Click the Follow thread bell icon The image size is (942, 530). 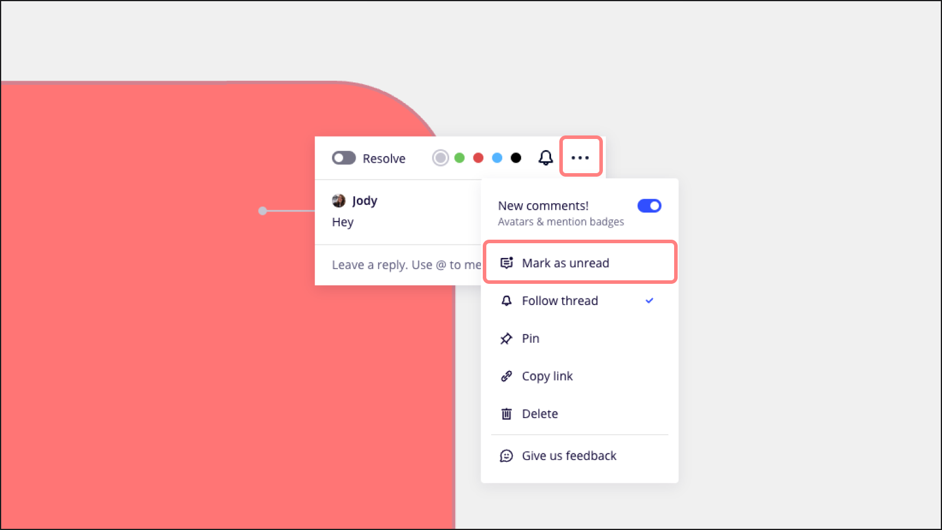pyautogui.click(x=506, y=301)
